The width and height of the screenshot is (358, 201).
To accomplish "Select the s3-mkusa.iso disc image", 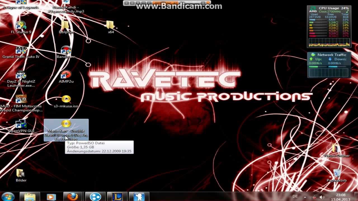I will coord(66,102).
